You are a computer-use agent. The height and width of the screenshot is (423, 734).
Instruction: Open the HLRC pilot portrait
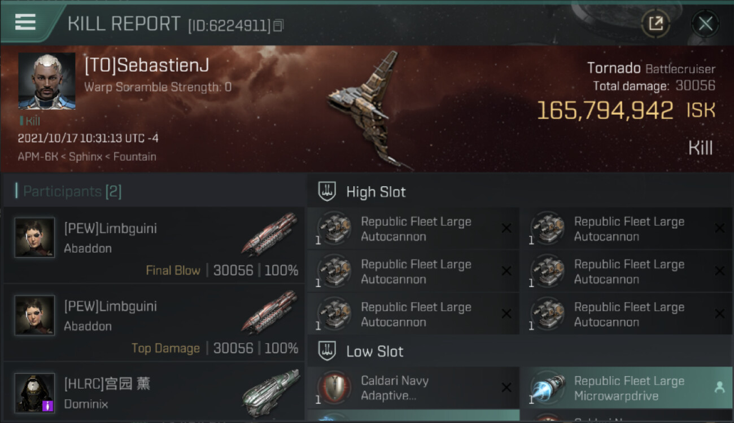35,393
